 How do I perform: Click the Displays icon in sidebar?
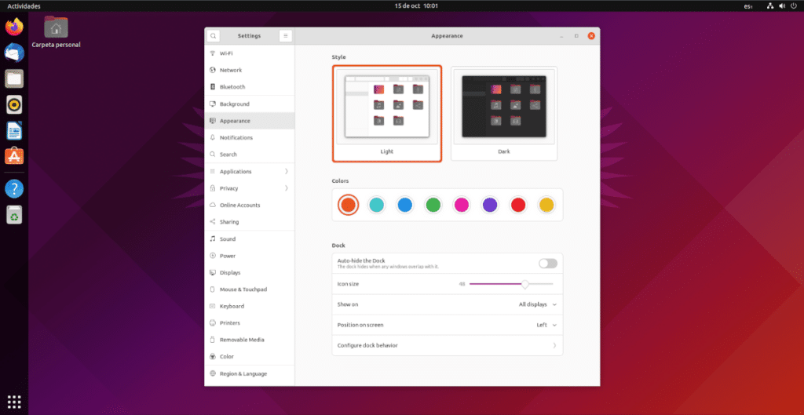[213, 272]
